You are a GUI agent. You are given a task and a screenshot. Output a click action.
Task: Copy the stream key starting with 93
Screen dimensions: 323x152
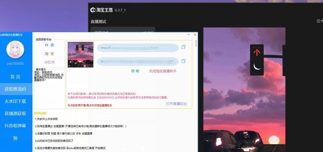click(183, 61)
